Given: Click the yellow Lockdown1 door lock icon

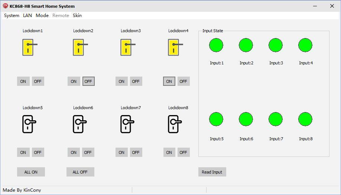Looking at the screenshot, I should 29,48.
